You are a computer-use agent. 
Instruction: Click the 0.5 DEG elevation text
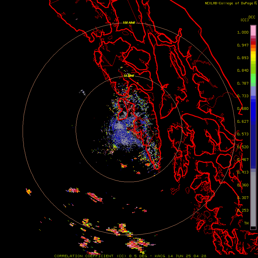pos(138,256)
